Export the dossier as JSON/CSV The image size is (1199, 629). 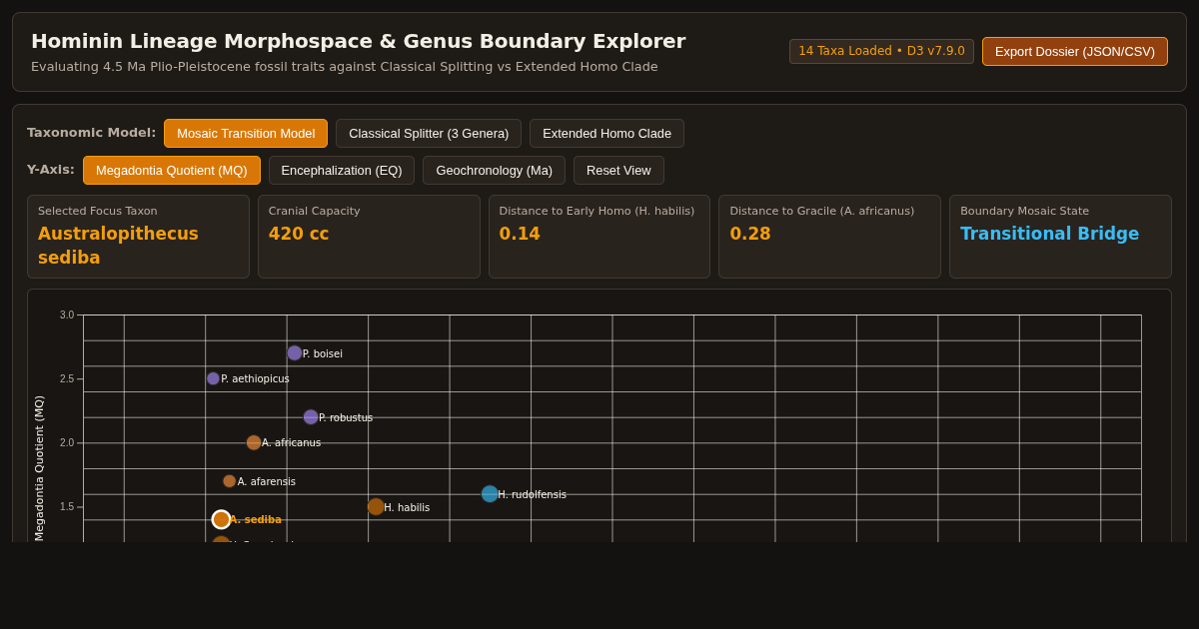[1074, 51]
